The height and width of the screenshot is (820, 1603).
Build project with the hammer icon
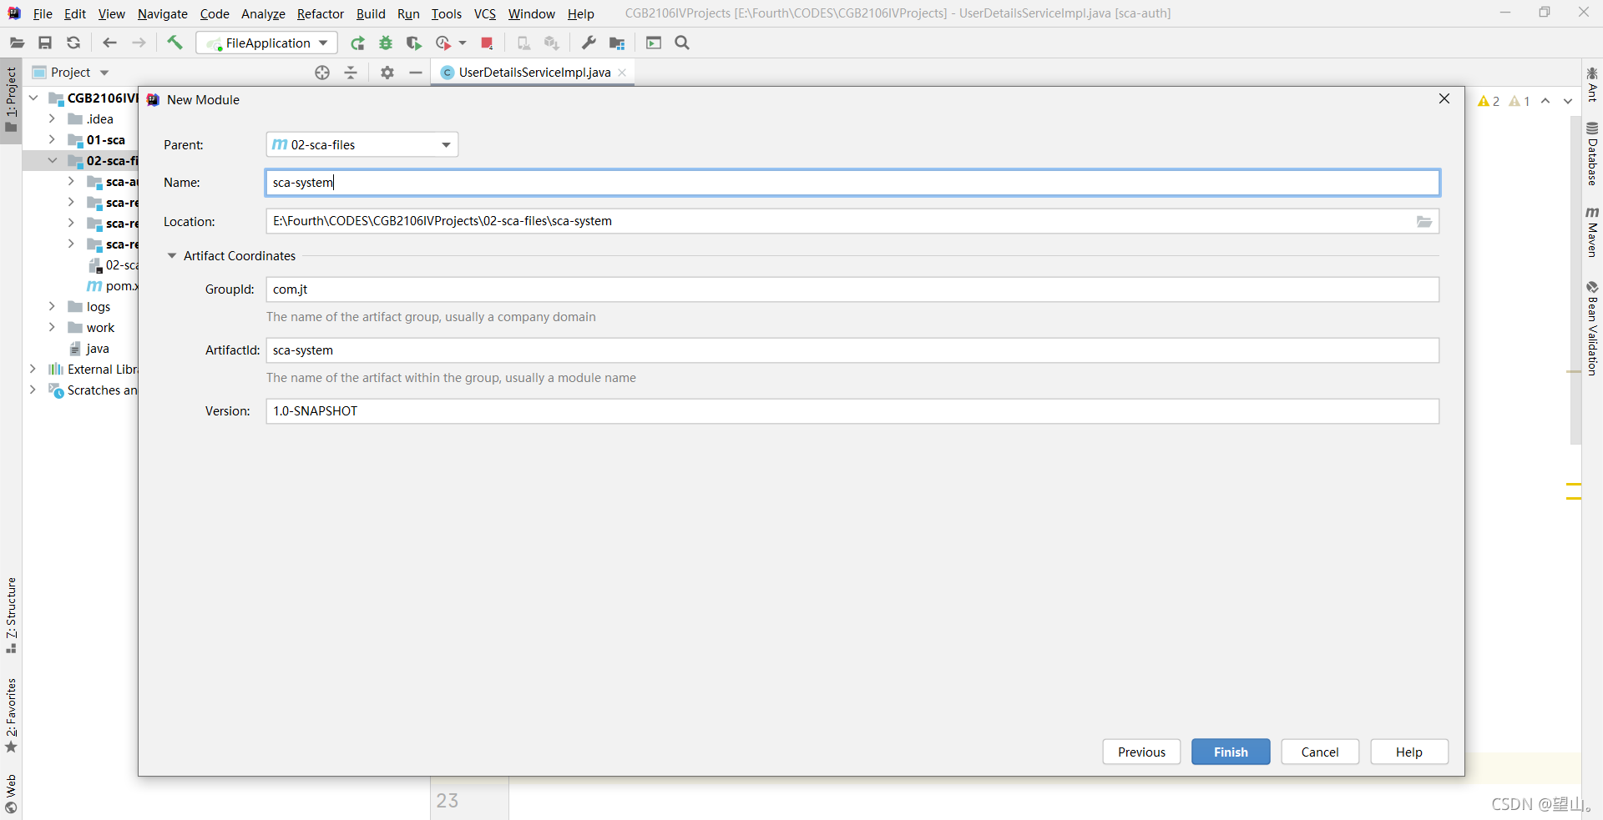(x=174, y=43)
